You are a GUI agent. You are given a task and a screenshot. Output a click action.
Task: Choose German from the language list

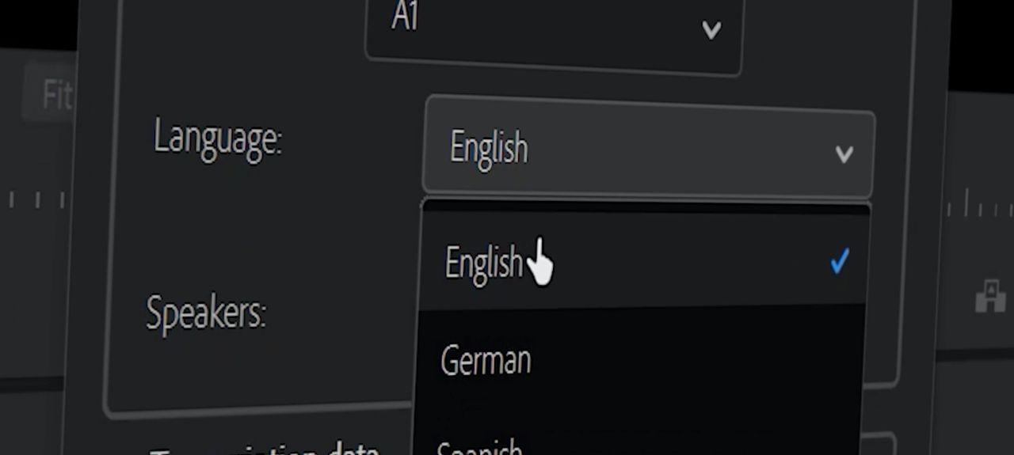[x=486, y=361]
